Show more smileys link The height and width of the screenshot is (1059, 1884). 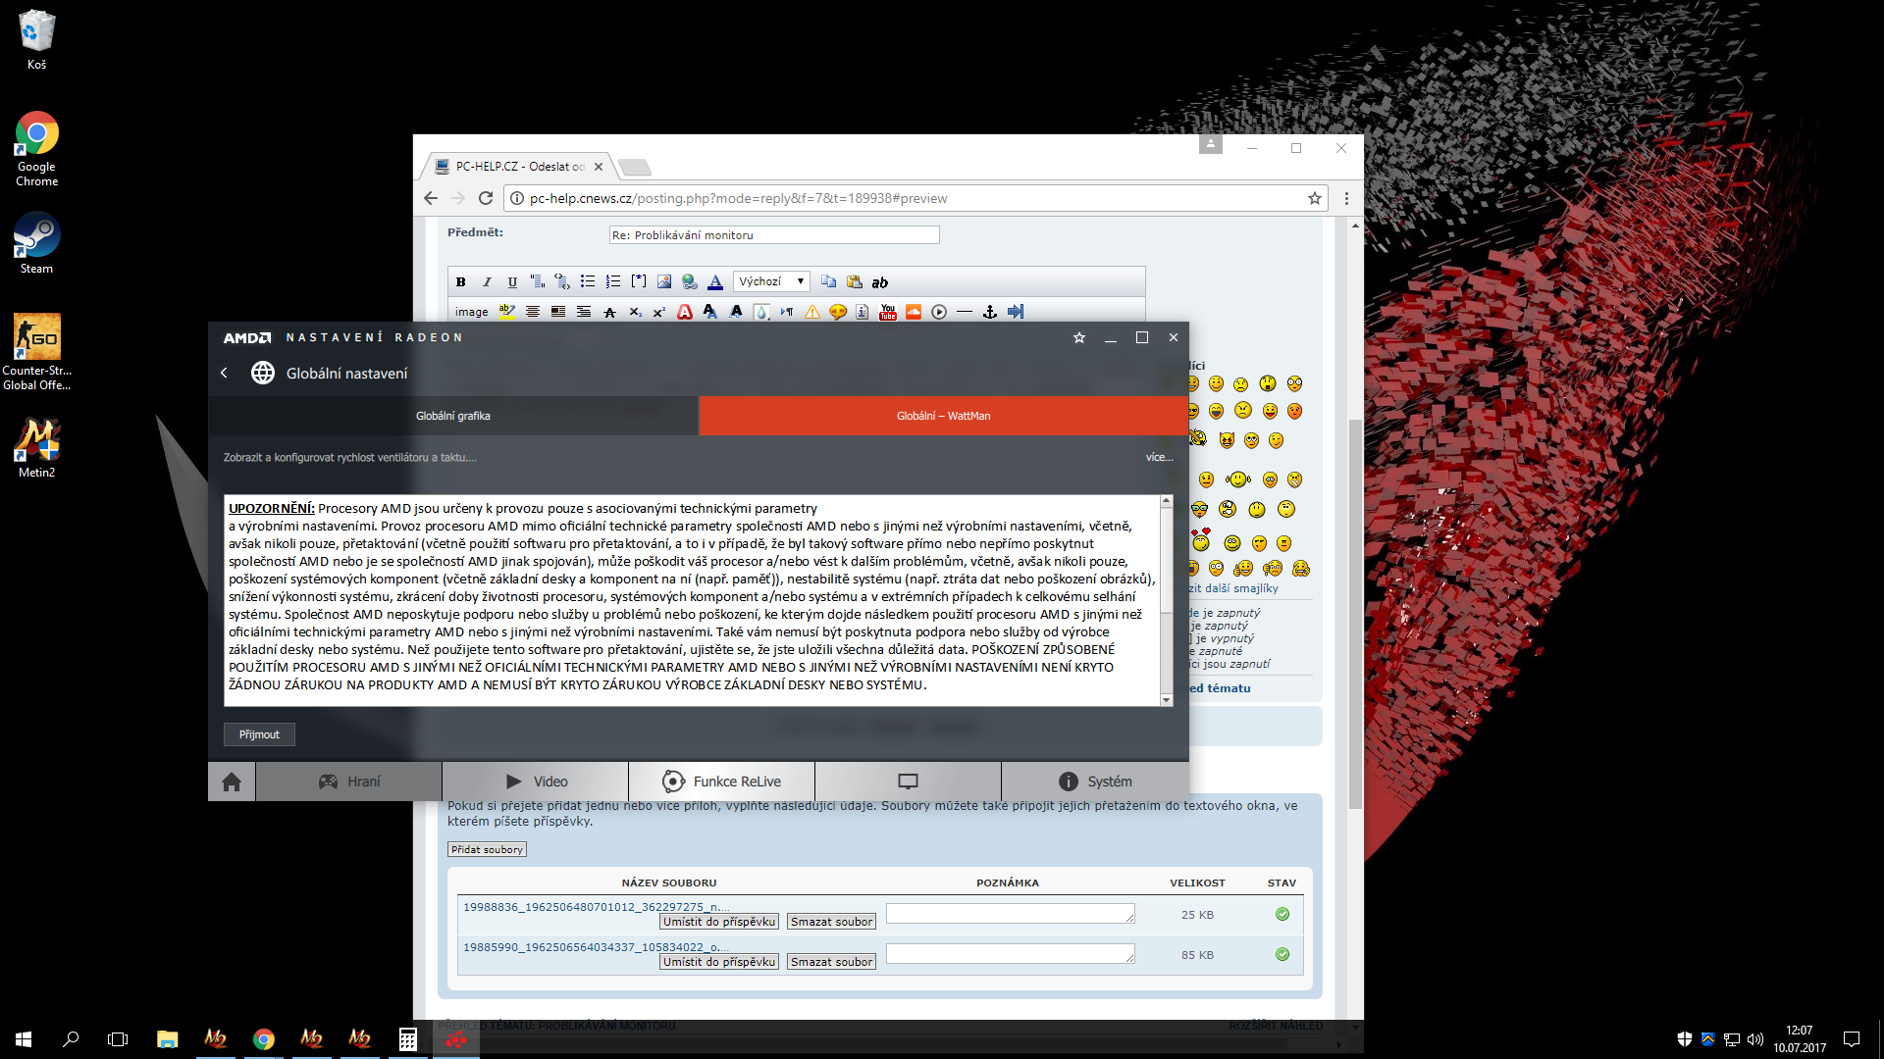pos(1233,588)
